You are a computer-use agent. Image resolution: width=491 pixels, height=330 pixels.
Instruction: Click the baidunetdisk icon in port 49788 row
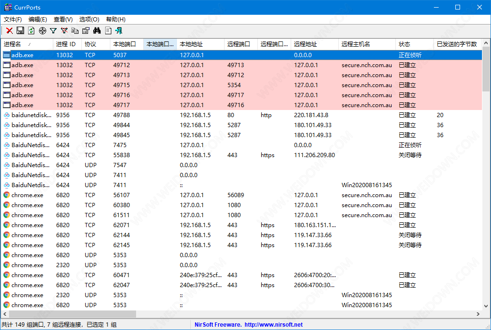7,115
